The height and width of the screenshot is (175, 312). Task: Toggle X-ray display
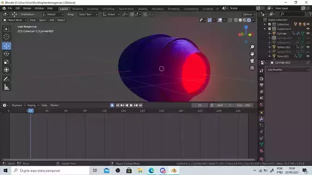(230, 20)
